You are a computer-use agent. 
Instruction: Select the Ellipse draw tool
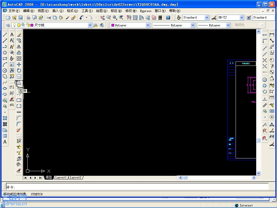[5, 88]
